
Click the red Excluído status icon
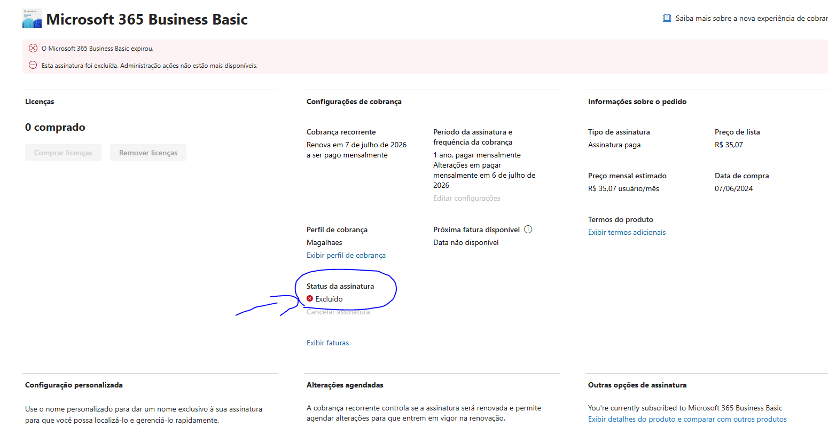point(310,299)
